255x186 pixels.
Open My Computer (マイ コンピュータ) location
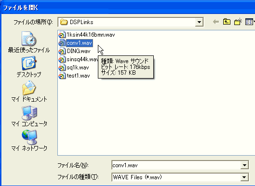click(x=29, y=116)
